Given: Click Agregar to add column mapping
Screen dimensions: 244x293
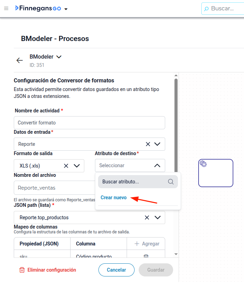Looking at the screenshot, I should pyautogui.click(x=147, y=244).
